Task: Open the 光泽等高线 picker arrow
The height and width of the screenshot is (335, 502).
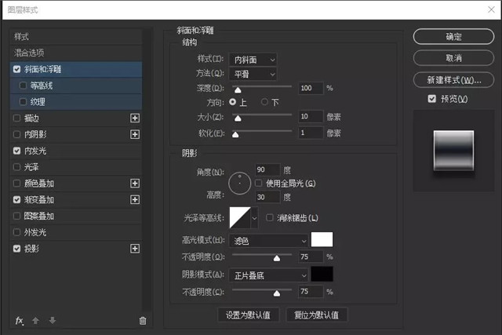Action: (x=254, y=218)
